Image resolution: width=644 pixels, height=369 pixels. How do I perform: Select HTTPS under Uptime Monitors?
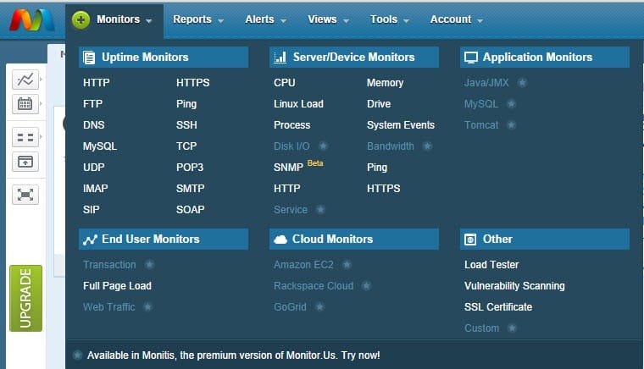(193, 83)
